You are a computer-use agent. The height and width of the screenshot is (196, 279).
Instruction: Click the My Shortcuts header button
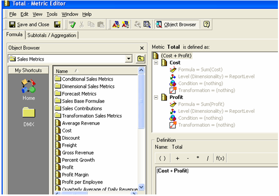click(x=28, y=71)
